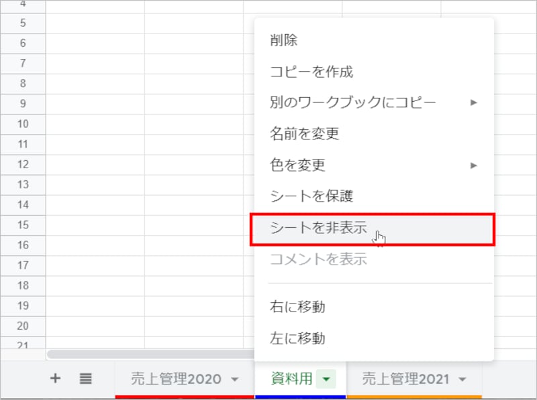Choose 左に移動 to move sheet left

tap(295, 338)
